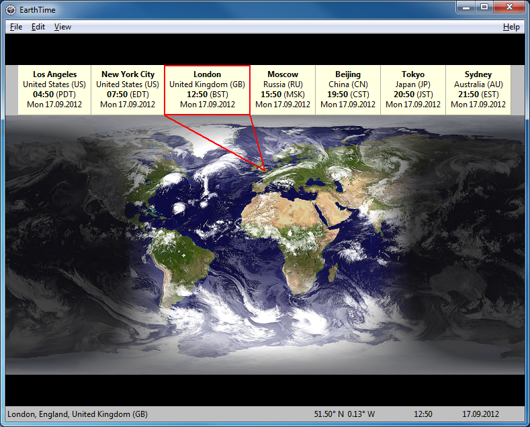This screenshot has height=427, width=530.
Task: Select the New York City clock card
Action: click(128, 89)
